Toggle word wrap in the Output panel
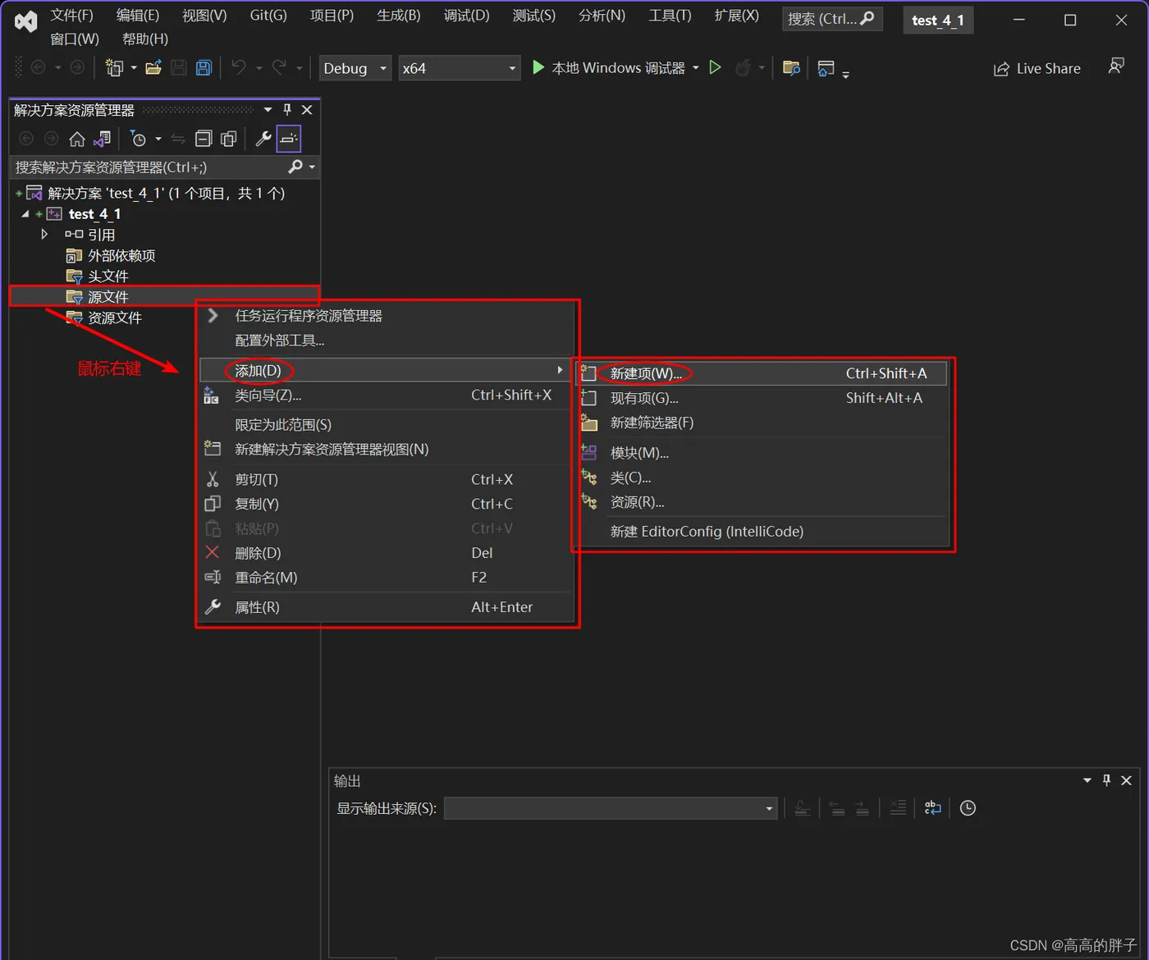1149x960 pixels. point(933,808)
